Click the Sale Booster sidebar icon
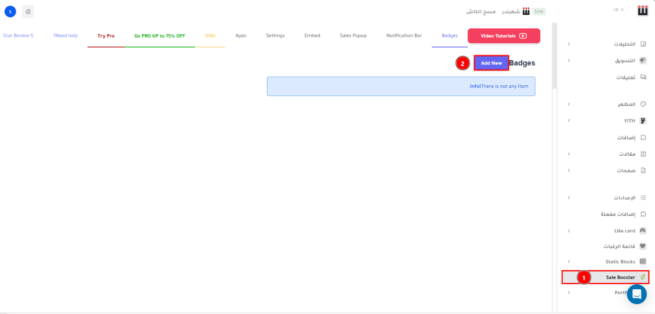655x314 pixels. pos(643,277)
